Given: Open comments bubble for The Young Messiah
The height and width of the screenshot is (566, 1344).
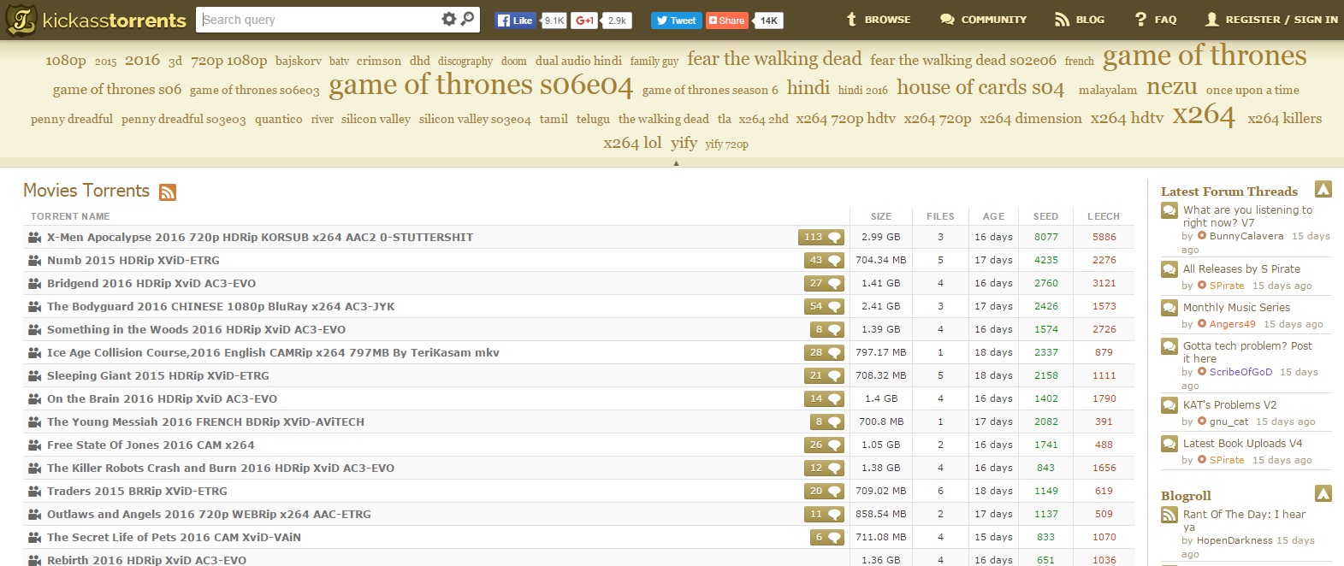Looking at the screenshot, I should (827, 422).
